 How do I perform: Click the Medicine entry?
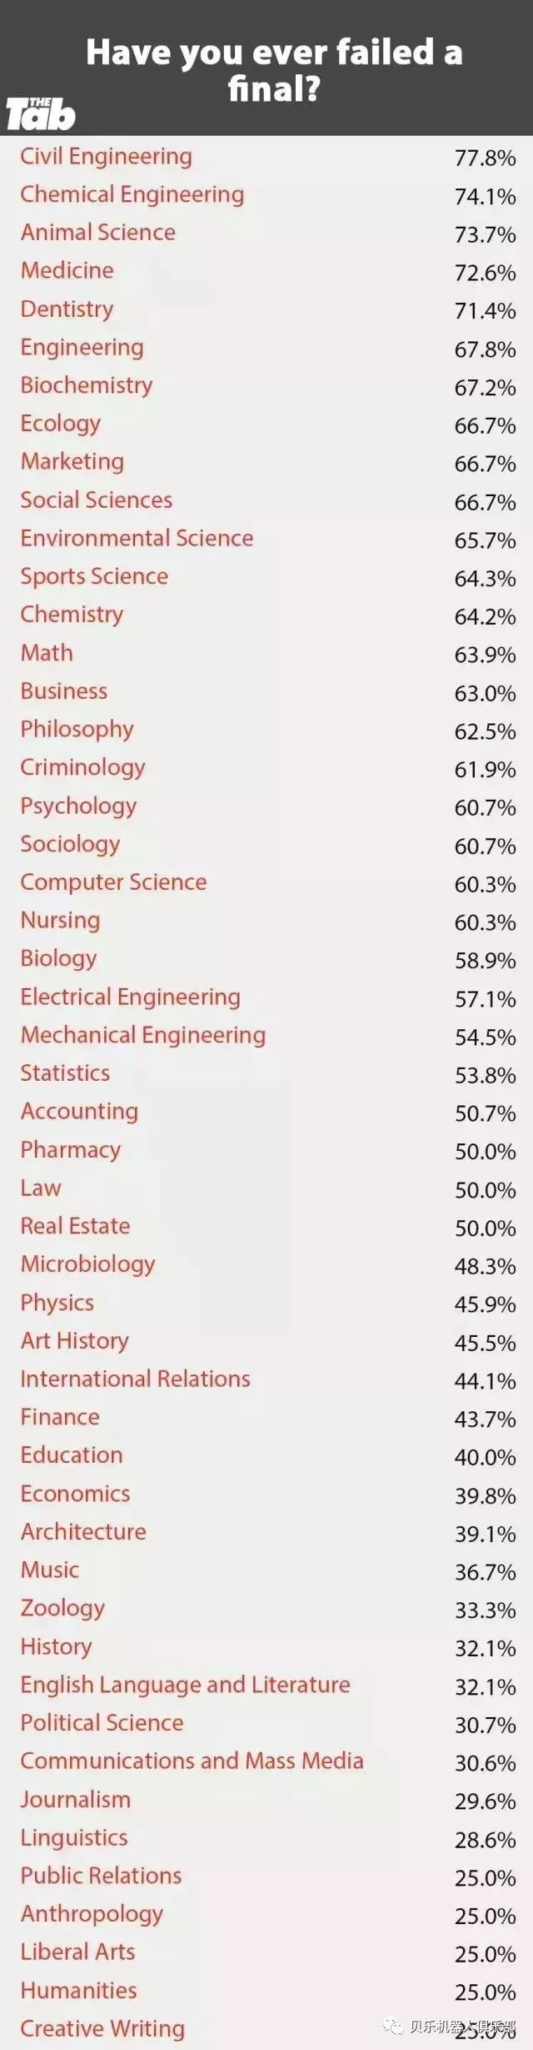pyautogui.click(x=67, y=270)
